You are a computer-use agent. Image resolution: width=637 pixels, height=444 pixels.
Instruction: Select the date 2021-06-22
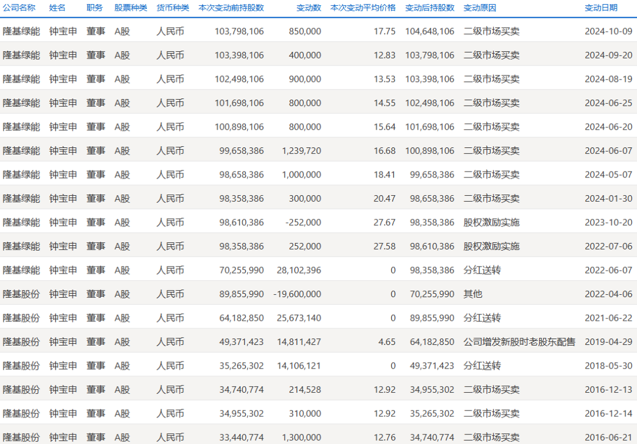pyautogui.click(x=609, y=318)
